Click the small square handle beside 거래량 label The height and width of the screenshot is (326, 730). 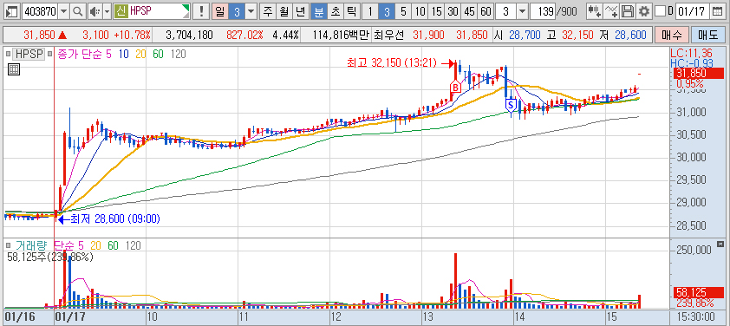pos(8,245)
